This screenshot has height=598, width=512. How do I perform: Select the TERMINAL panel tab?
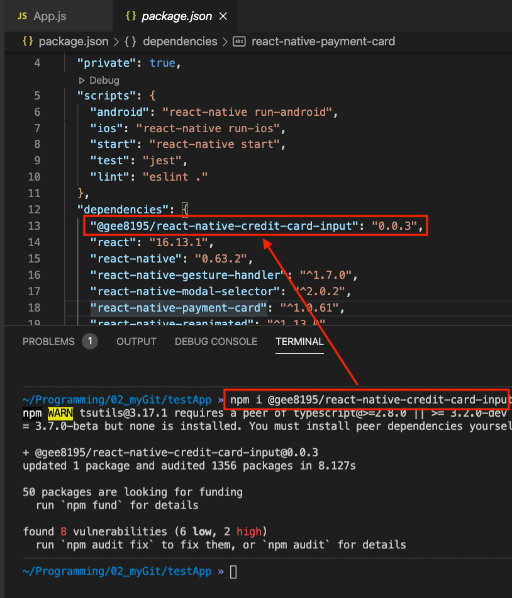pos(299,341)
